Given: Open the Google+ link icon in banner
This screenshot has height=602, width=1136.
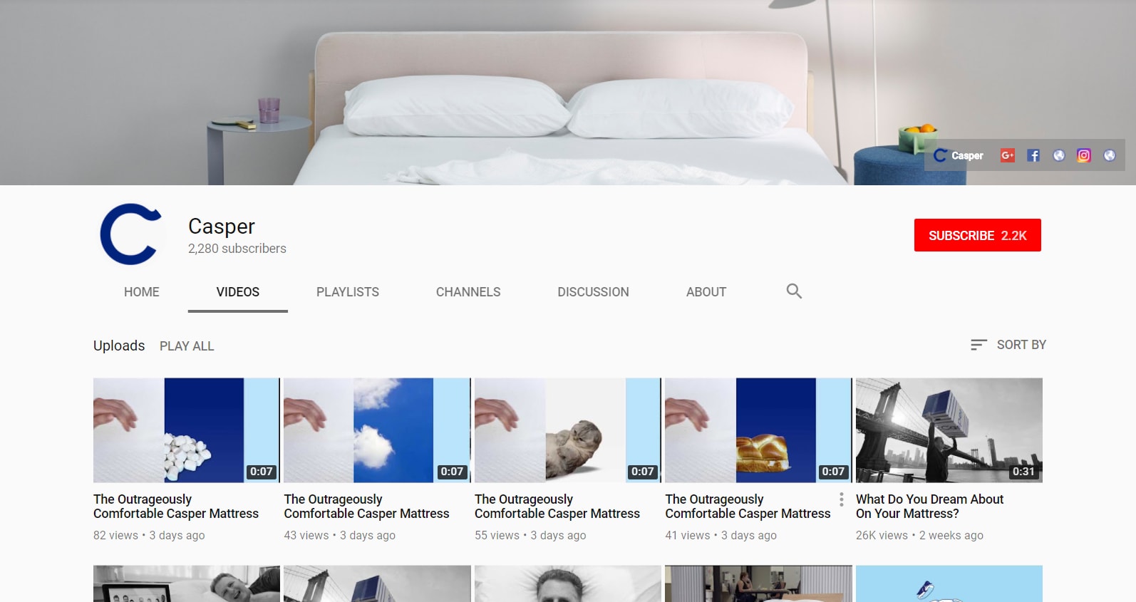Looking at the screenshot, I should click(x=1007, y=155).
